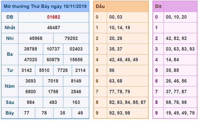Screen dimensions: 199x124
Task: Select Đầu values '63, 68'
Action: pos(116,81)
